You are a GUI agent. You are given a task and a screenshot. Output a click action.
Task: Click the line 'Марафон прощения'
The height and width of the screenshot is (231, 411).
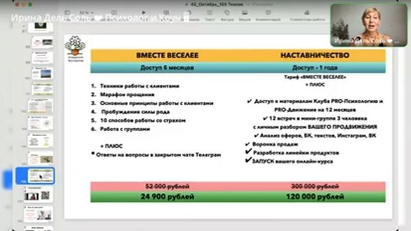tap(127, 94)
